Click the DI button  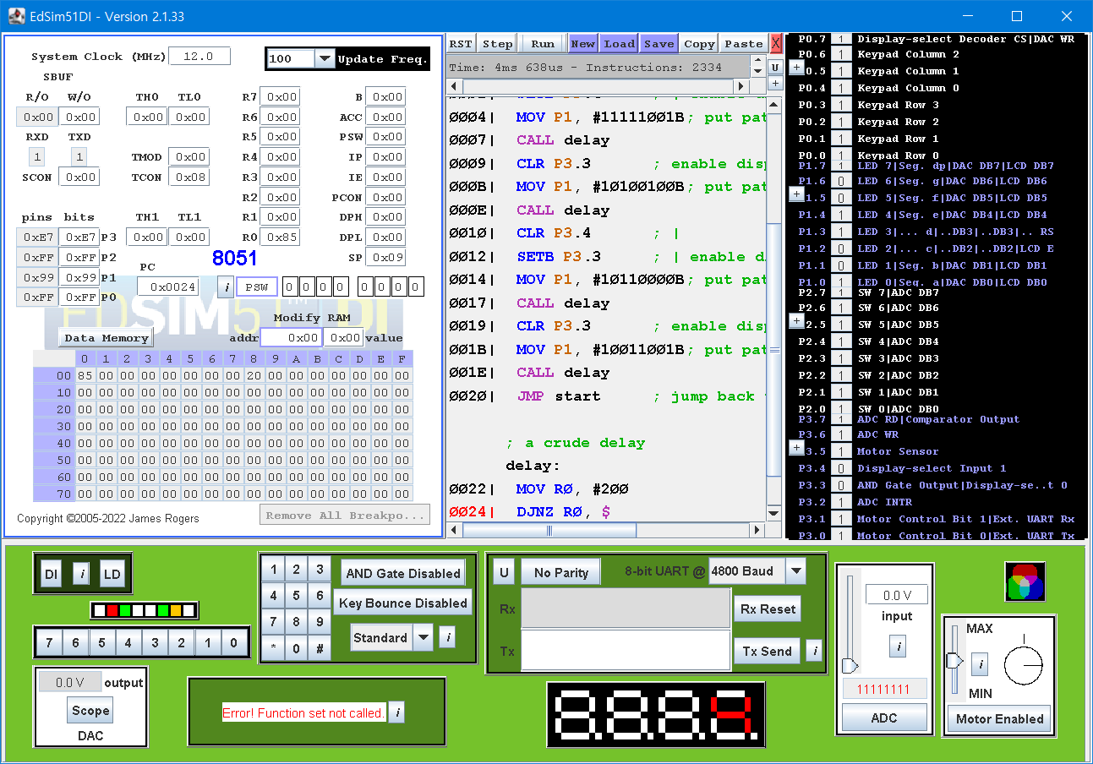pyautogui.click(x=52, y=574)
